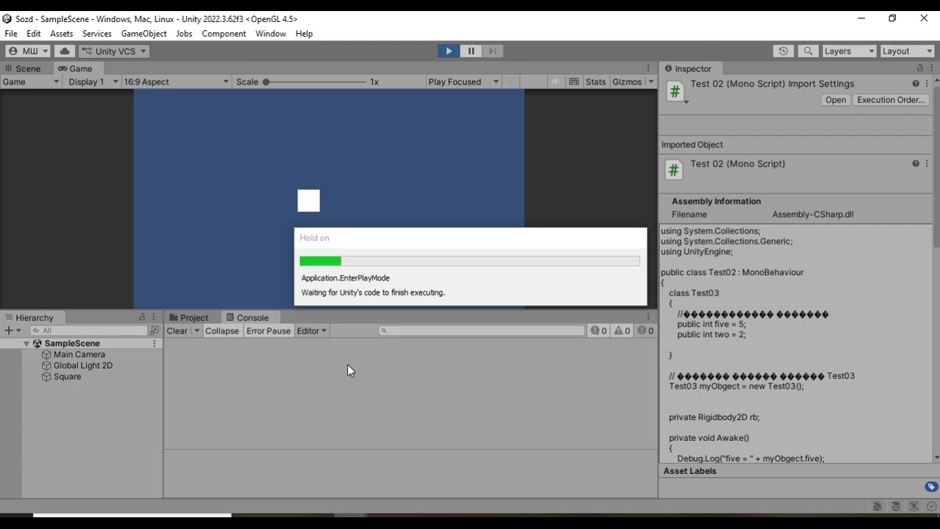Open help icon for Imported Object Test 02
Screen dimensions: 940x529
(916, 164)
